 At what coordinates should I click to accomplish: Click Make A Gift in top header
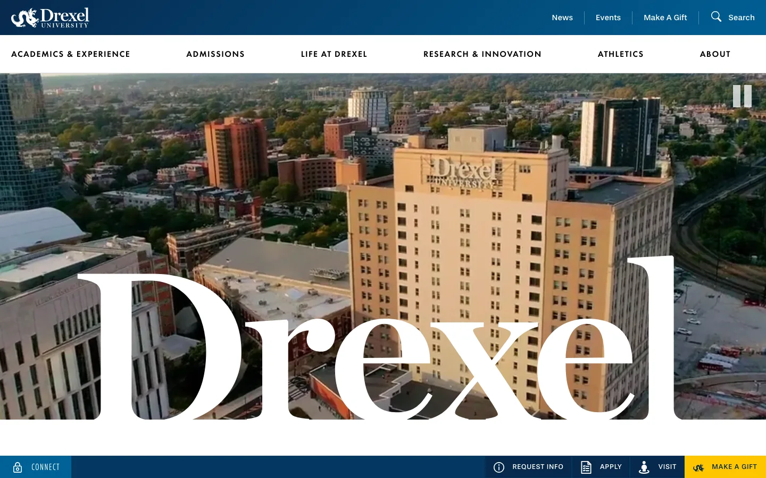click(x=665, y=18)
